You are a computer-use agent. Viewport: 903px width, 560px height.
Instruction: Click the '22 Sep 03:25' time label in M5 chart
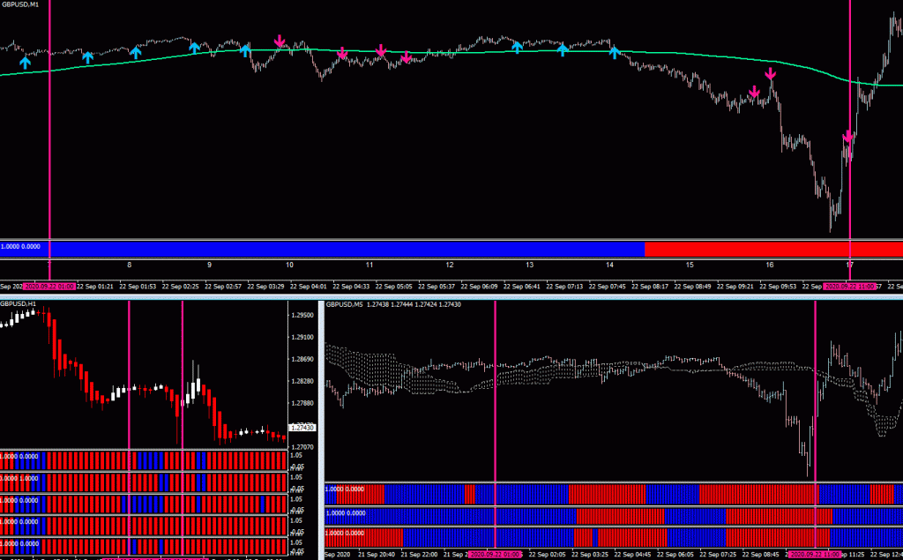[590, 554]
